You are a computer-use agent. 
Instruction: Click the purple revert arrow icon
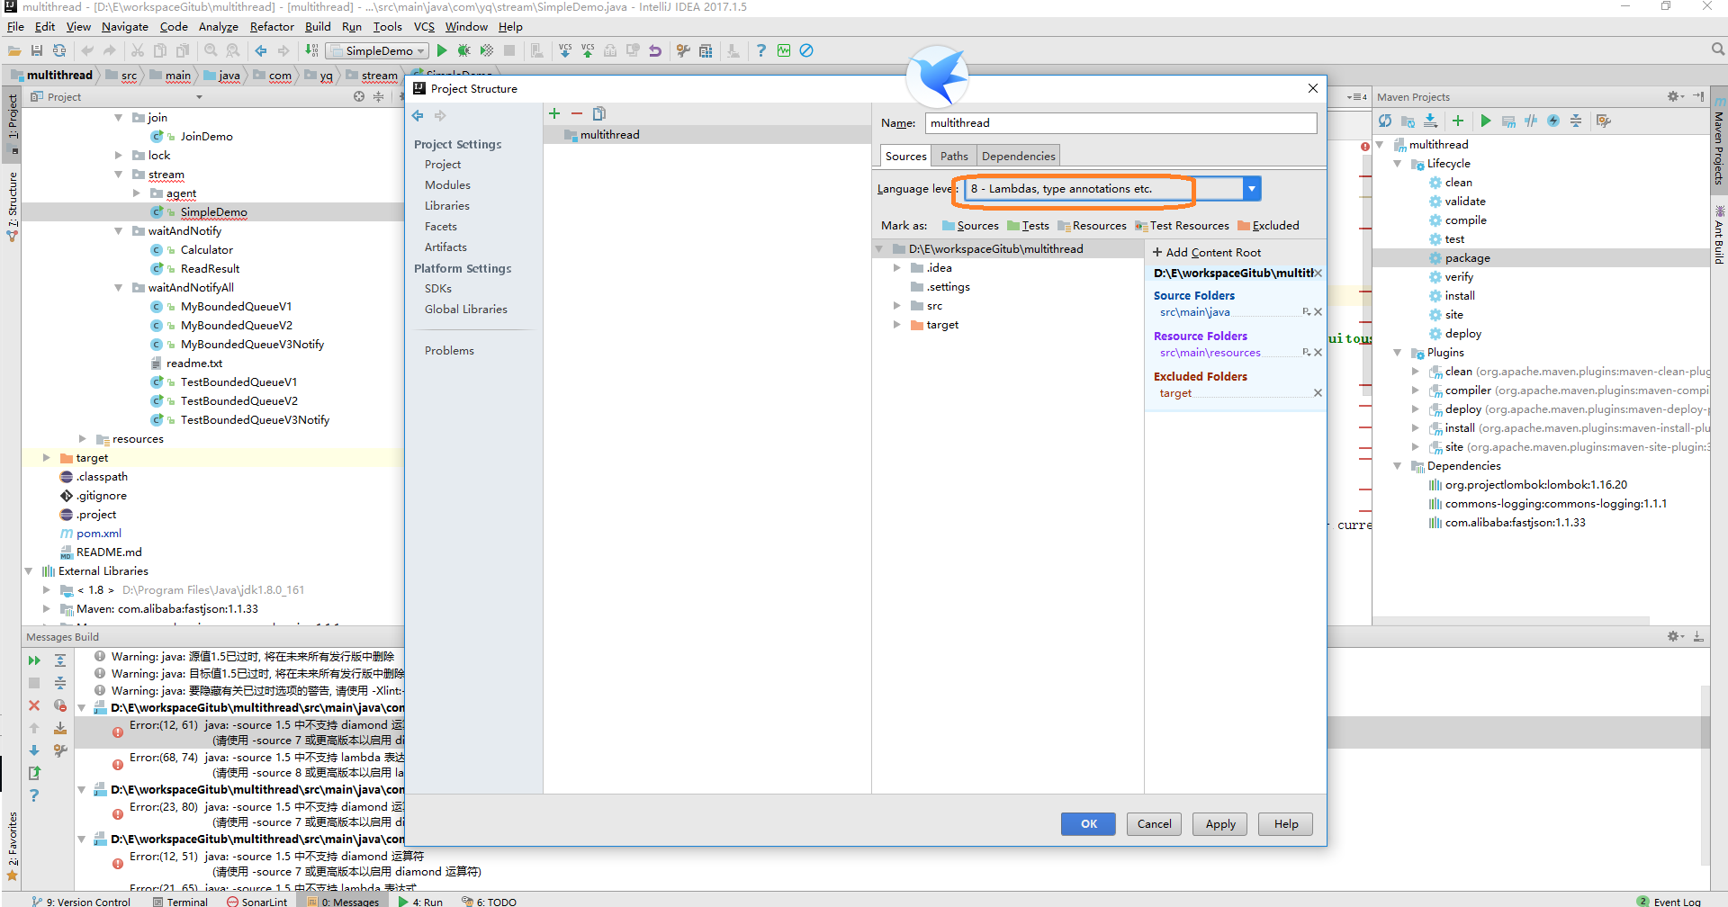coord(655,51)
